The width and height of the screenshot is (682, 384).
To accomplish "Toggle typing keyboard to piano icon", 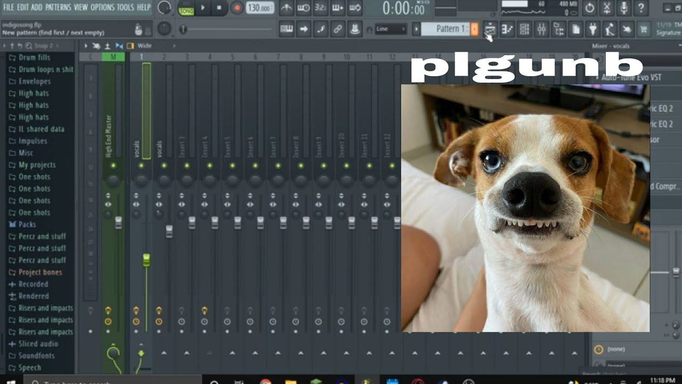I will pyautogui.click(x=287, y=29).
